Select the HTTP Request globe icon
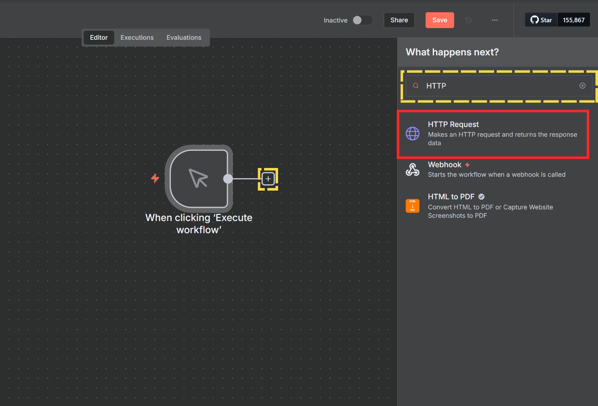The height and width of the screenshot is (406, 598). tap(412, 133)
